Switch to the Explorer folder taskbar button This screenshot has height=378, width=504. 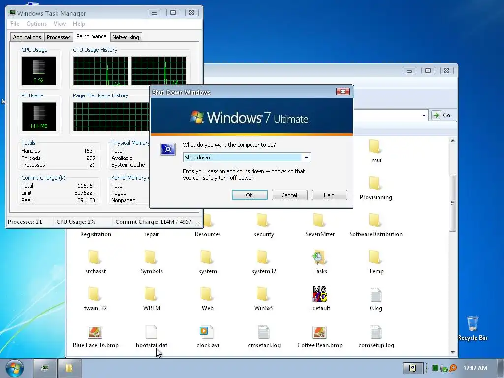point(69,368)
